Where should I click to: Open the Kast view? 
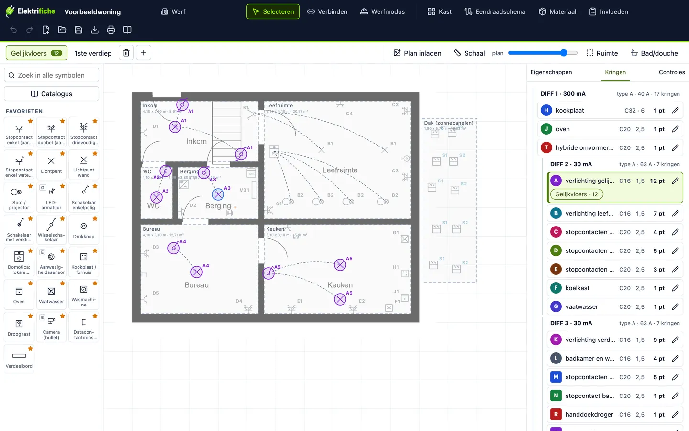(x=440, y=11)
